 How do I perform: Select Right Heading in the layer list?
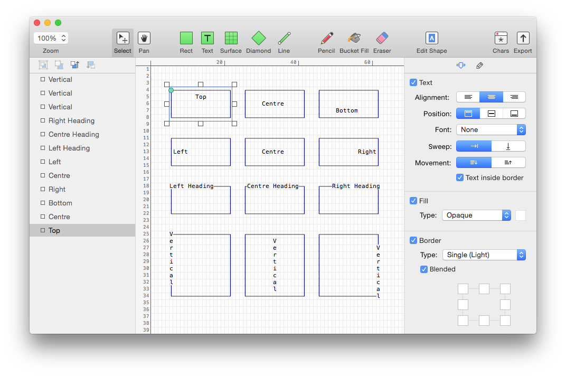pos(71,120)
